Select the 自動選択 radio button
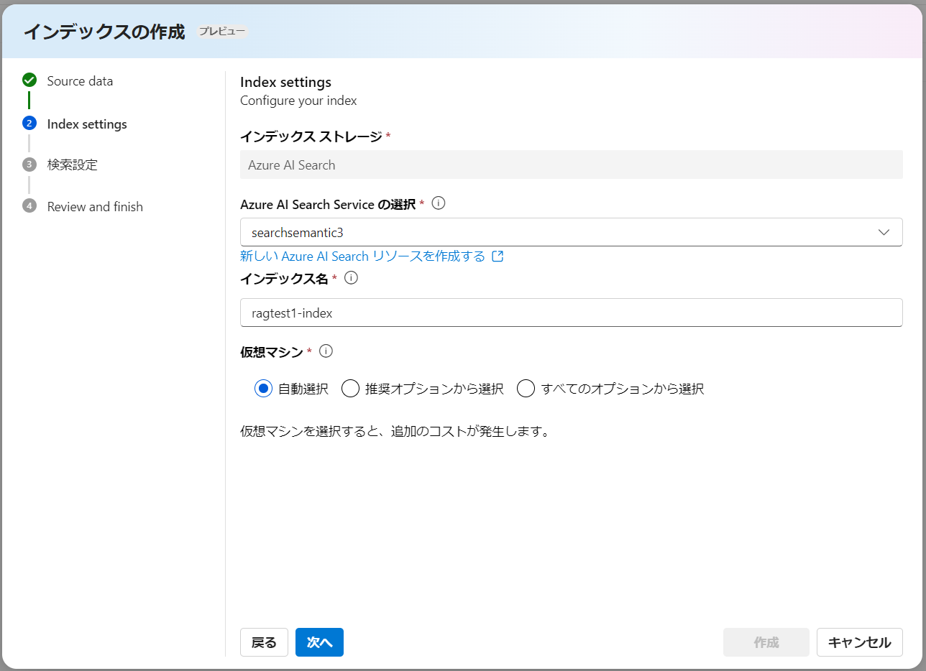This screenshot has width=926, height=671. coord(263,389)
